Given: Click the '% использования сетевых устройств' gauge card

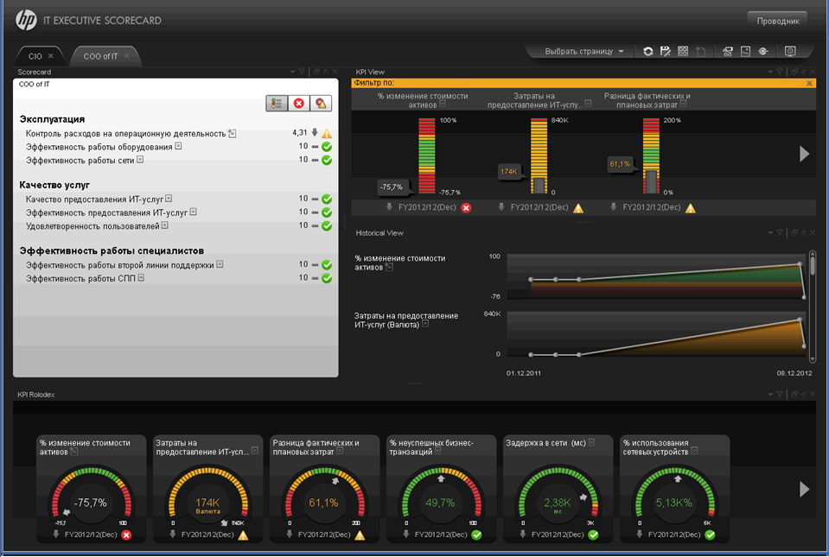Looking at the screenshot, I should pos(674,489).
